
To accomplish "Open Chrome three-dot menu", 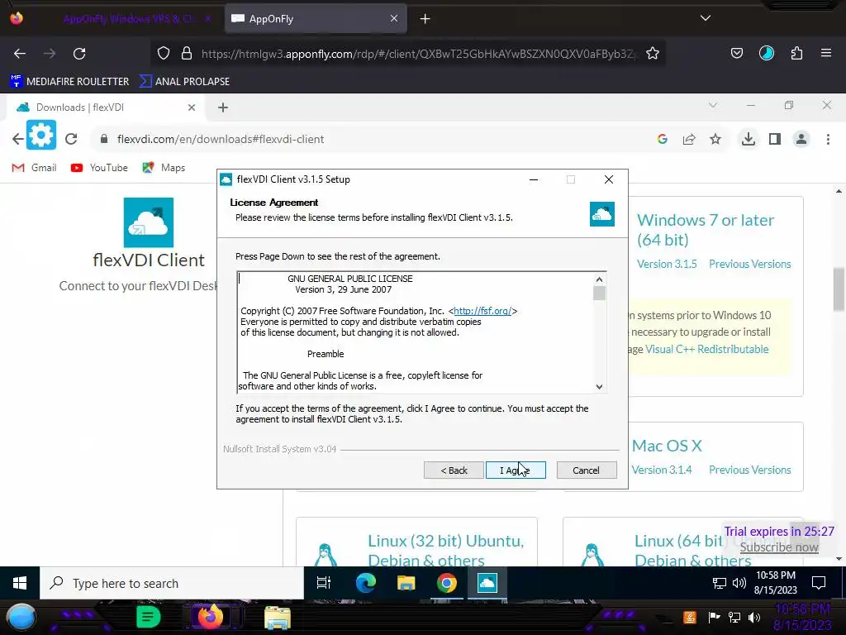I will pyautogui.click(x=828, y=139).
